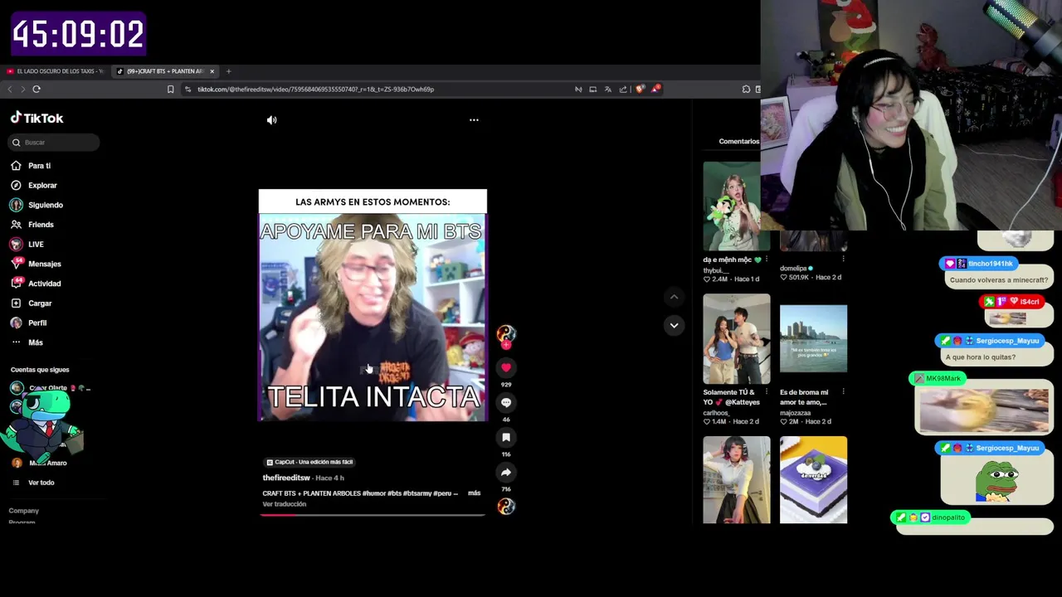Open Mario Amaro followed account
Viewport: 1062px width, 597px height.
(x=40, y=463)
